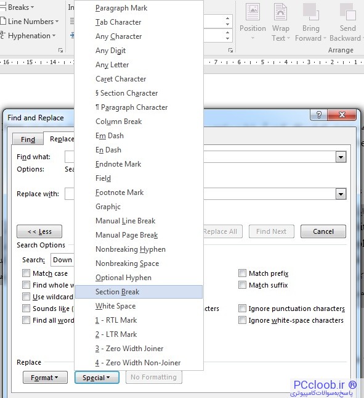
Task: Open the Line Numbers dropdown
Action: 30,22
